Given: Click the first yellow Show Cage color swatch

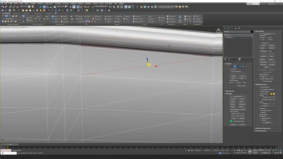Looking at the screenshot, I should 271,94.
